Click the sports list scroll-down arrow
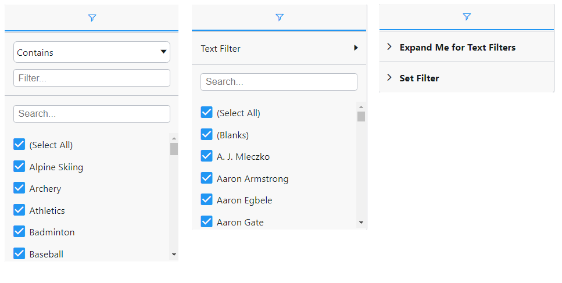This screenshot has width=562, height=283. [174, 255]
